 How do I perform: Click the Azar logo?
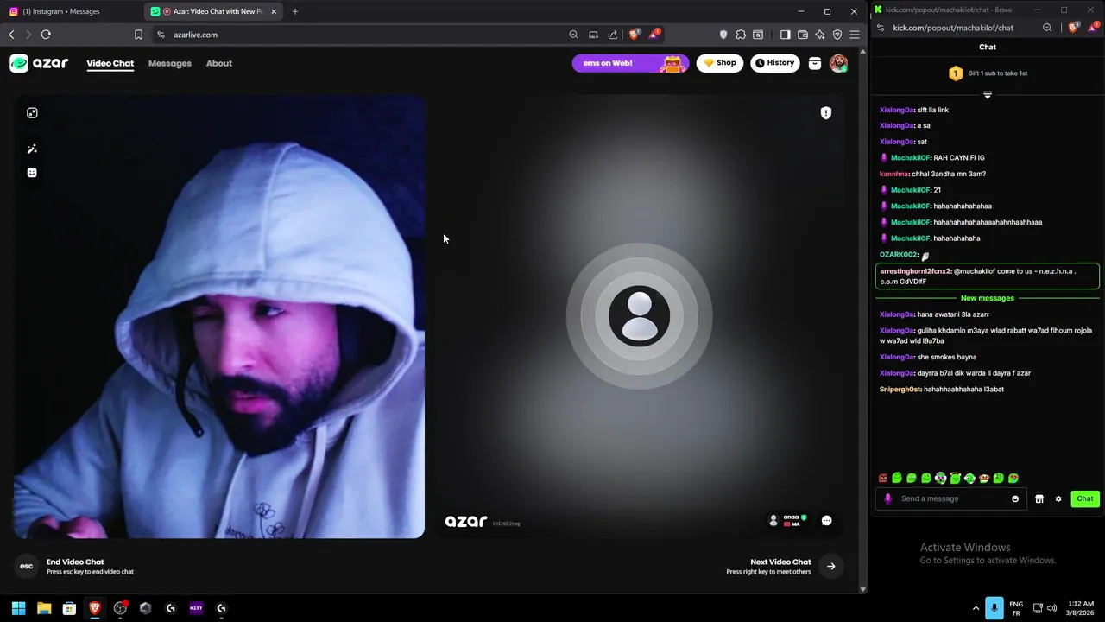click(x=39, y=63)
